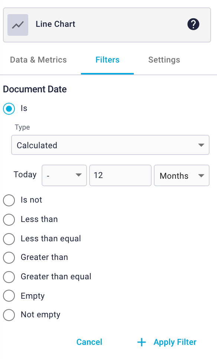Choose the "Less than equal" condition
Viewport: 217px width, 359px height.
tap(9, 239)
